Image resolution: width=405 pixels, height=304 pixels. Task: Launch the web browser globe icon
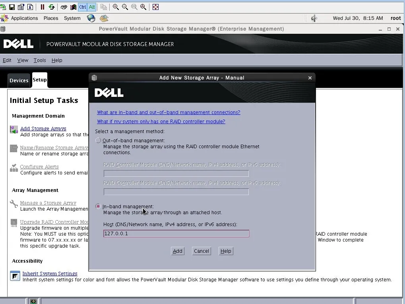pos(91,18)
